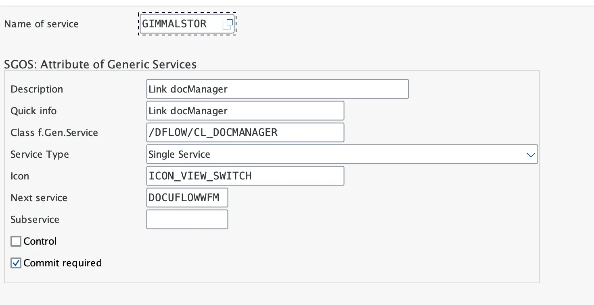Image resolution: width=594 pixels, height=305 pixels.
Task: Click the Subservice label
Action: (35, 220)
